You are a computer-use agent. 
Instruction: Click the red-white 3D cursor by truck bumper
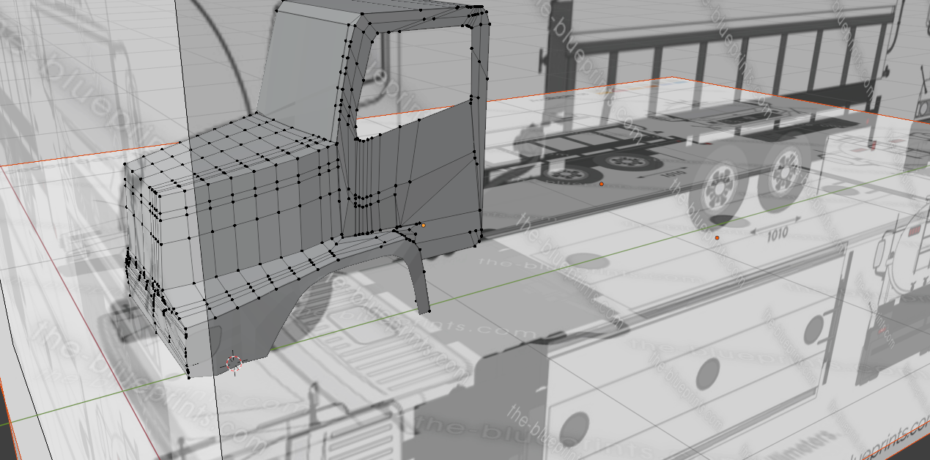pos(234,363)
